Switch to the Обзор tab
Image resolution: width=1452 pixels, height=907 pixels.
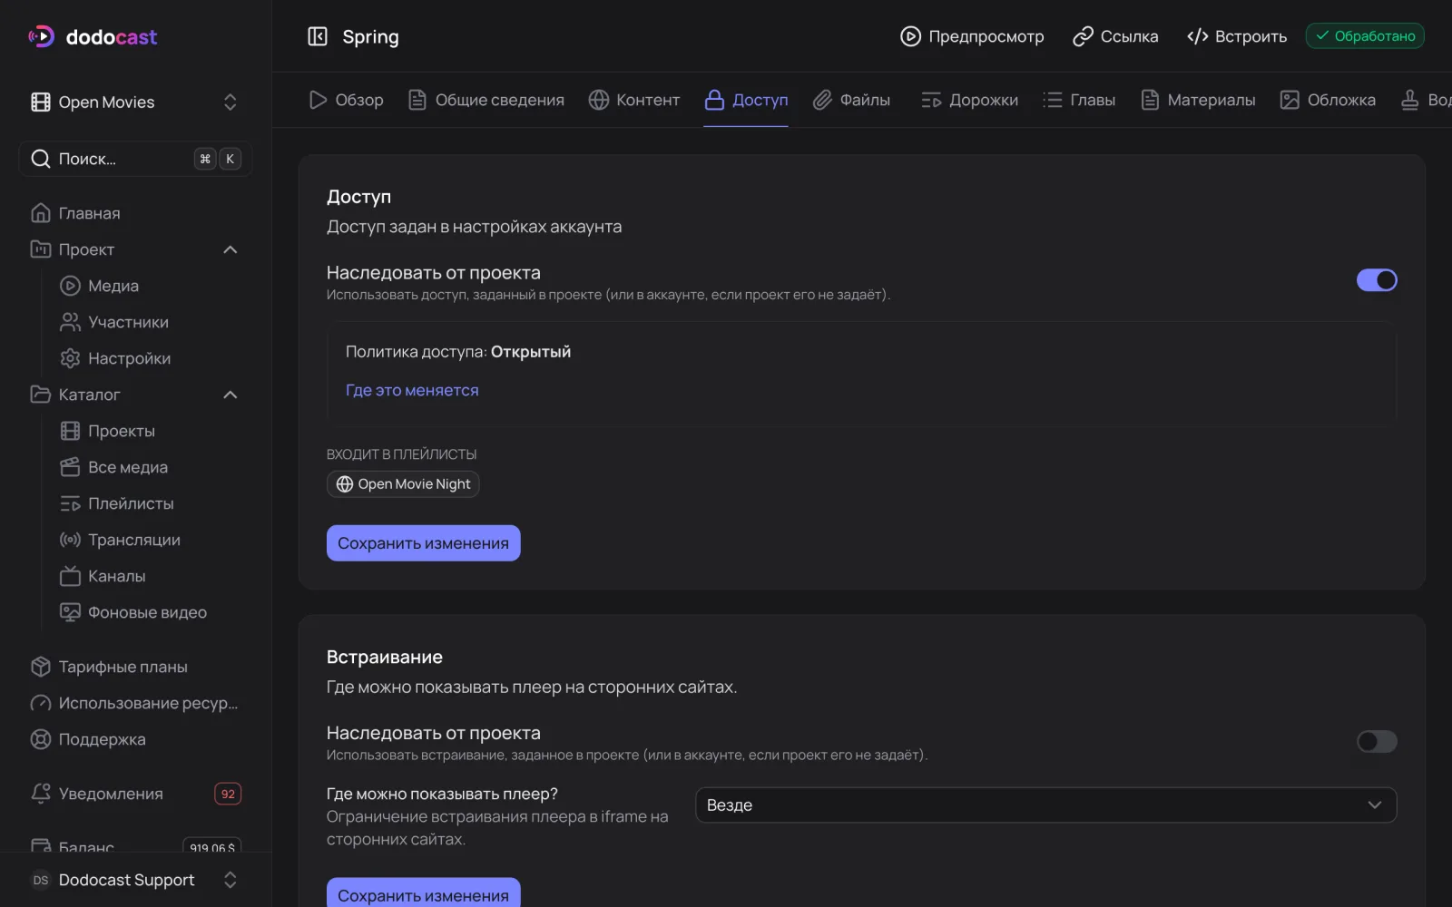(x=346, y=100)
